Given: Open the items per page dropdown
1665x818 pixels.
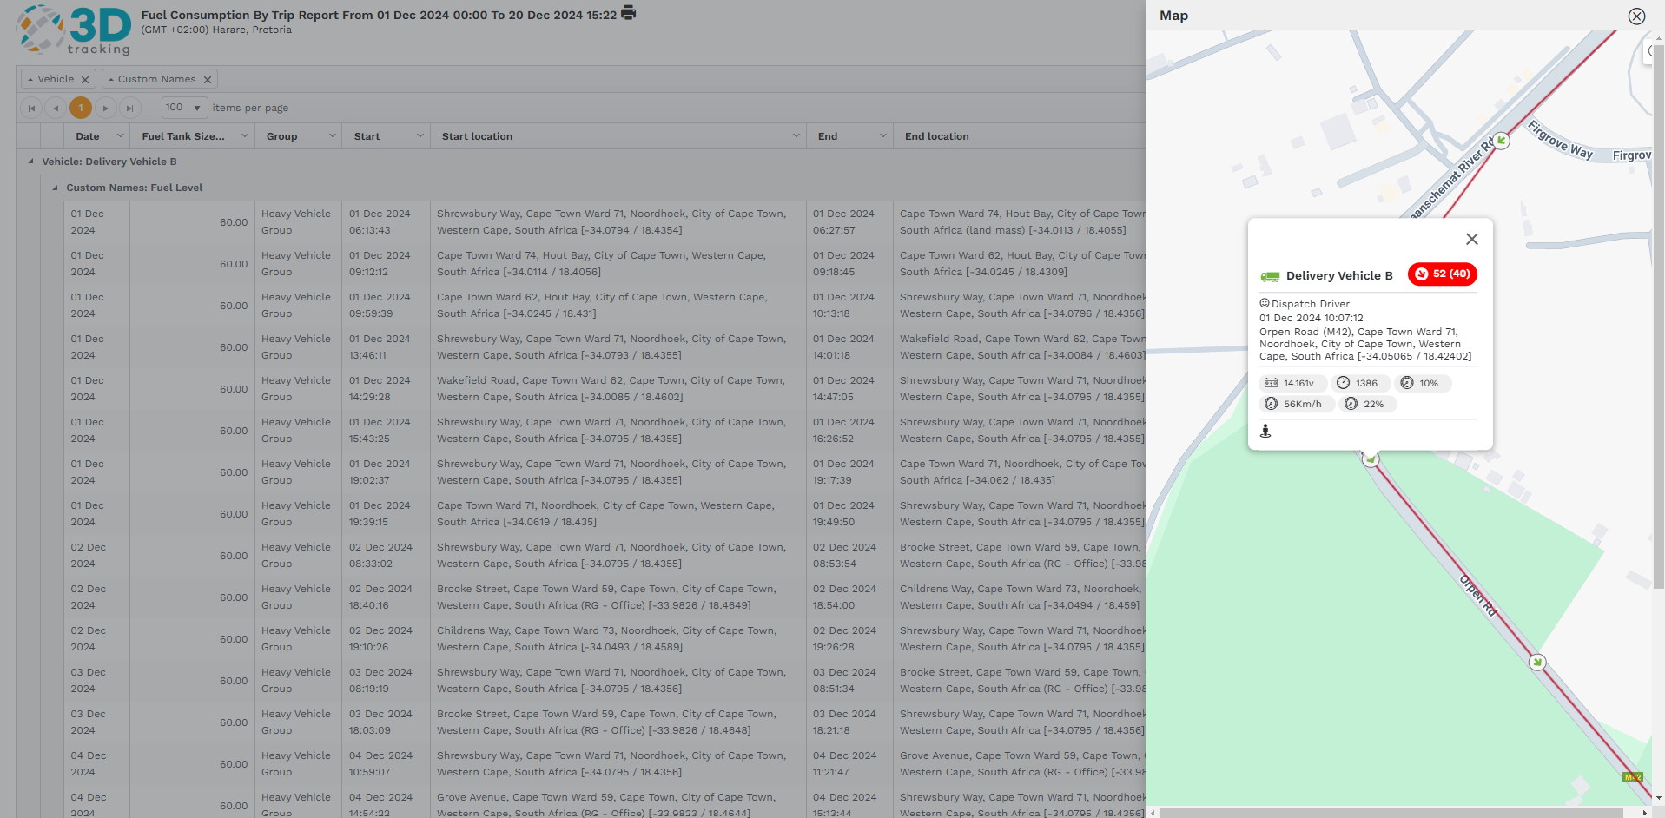Looking at the screenshot, I should (197, 108).
